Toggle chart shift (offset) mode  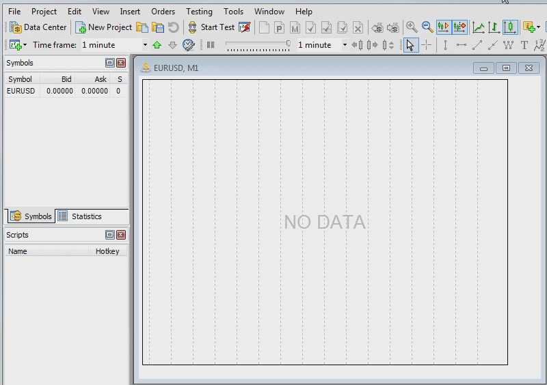click(459, 27)
